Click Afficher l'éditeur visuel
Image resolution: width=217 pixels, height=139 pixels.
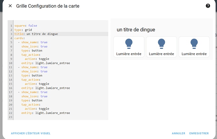(31, 133)
